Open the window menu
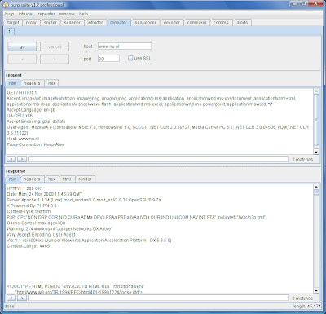 coord(67,14)
